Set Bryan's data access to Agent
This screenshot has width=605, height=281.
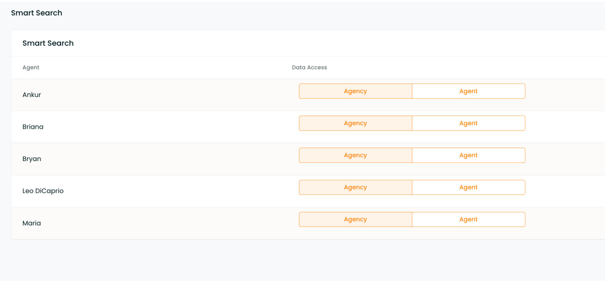click(469, 155)
